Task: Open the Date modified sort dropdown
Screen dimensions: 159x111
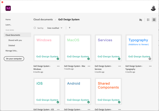Action: (55, 28)
